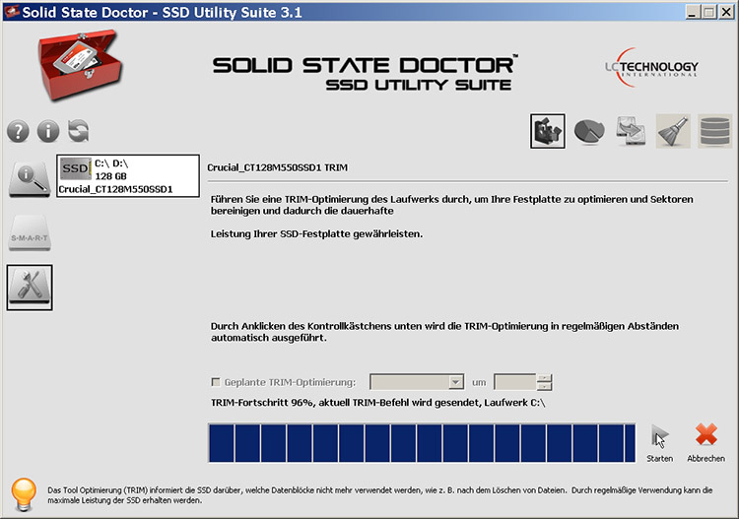
Task: Minimize the Solid State Doctor window
Action: 692,12
